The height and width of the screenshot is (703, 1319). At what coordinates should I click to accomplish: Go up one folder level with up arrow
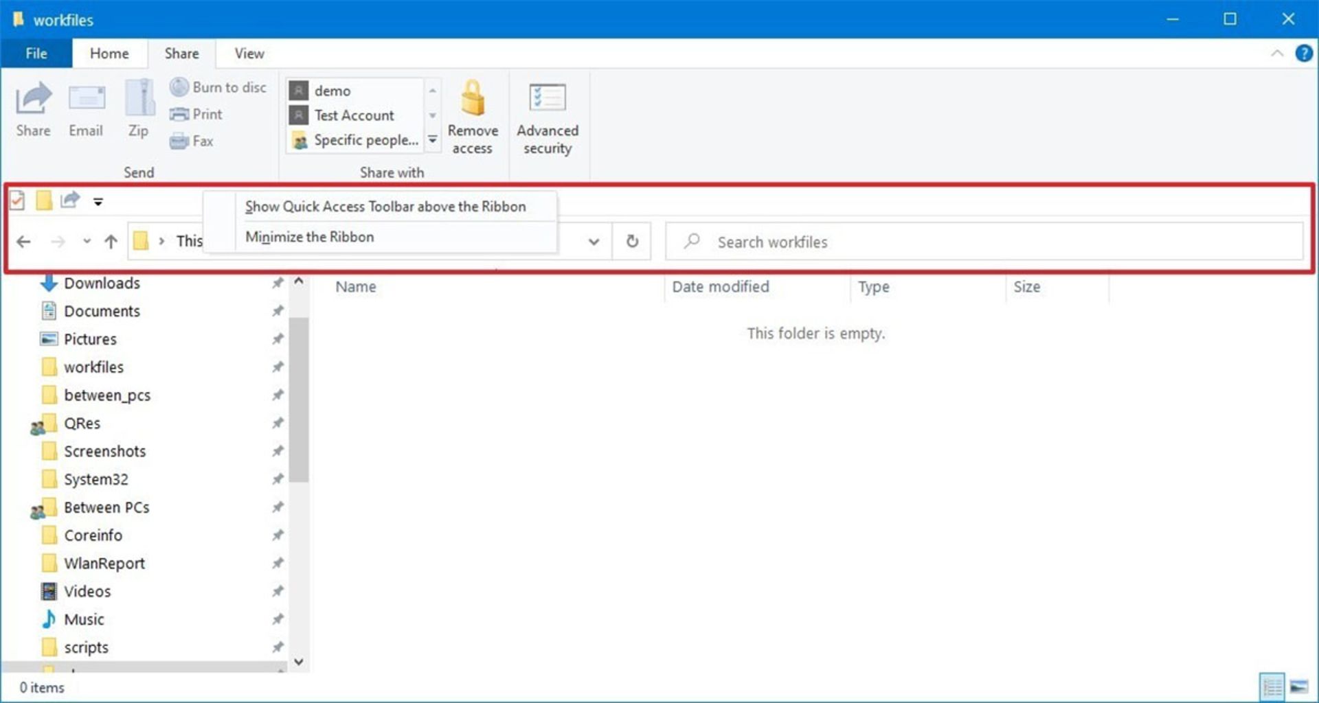[x=111, y=242]
